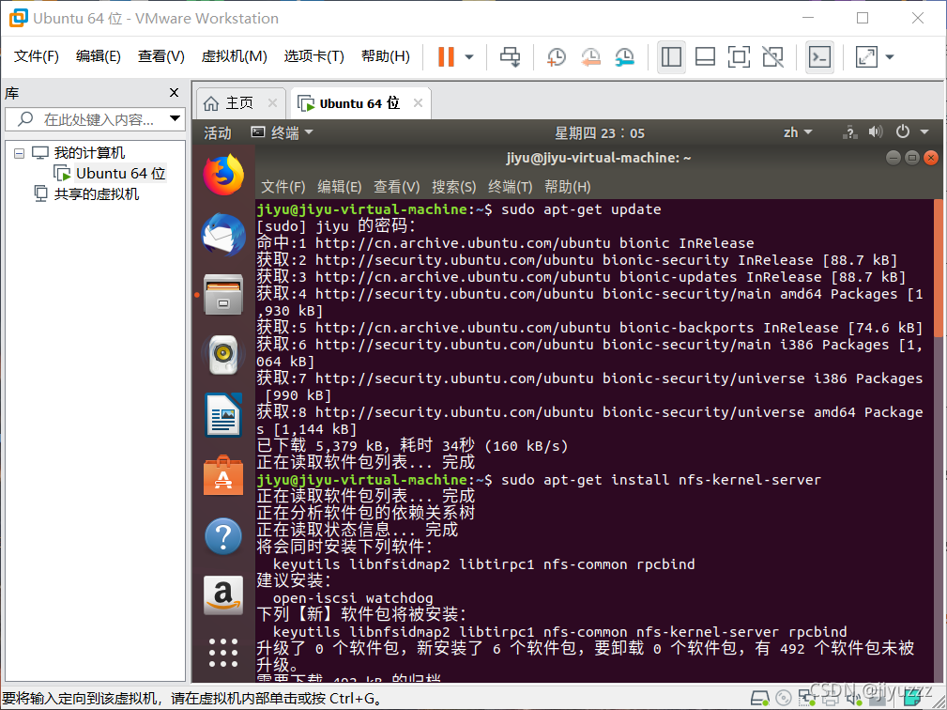Close the 主页 tab
This screenshot has height=710, width=947.
coord(272,103)
